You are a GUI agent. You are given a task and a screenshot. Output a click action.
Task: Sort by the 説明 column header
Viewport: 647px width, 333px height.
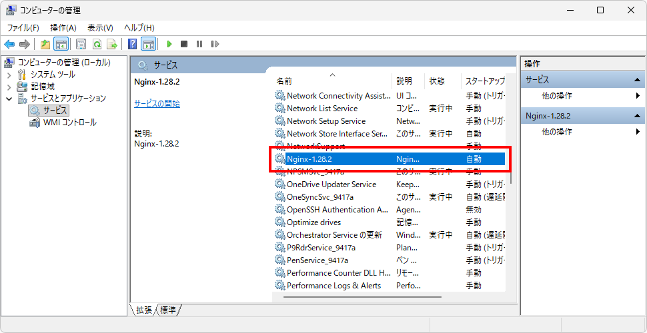click(x=408, y=81)
